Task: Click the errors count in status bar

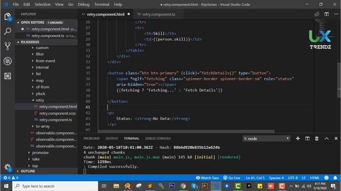Action: coord(7,178)
